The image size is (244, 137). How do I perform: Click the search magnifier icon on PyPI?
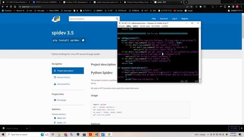[117, 19]
